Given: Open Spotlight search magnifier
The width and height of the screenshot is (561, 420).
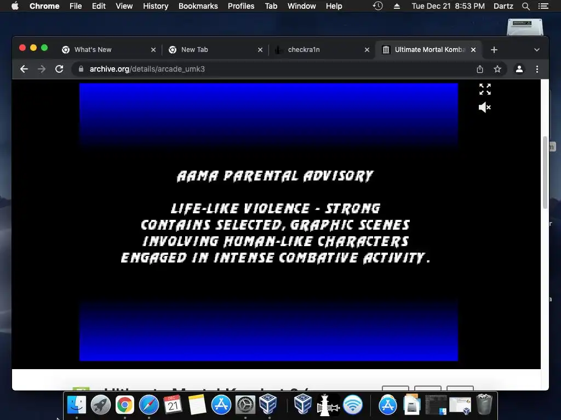Looking at the screenshot, I should 525,6.
